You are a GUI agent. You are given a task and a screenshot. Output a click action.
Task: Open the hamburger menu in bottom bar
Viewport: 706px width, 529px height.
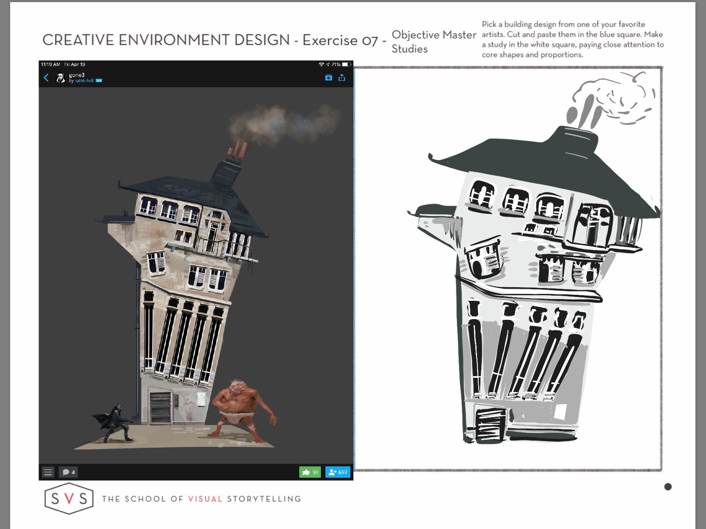click(48, 472)
